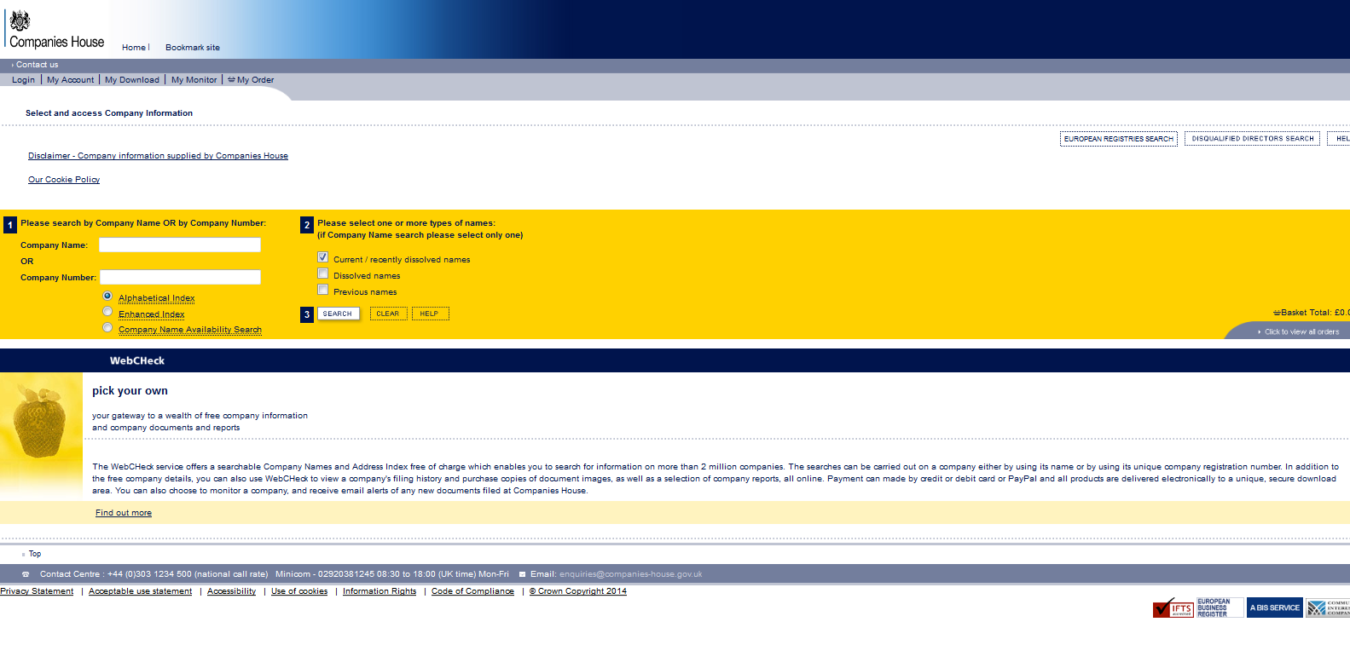Viewport: 1350px width, 668px height.
Task: Select the Company Name Availability Search radio
Action: coord(107,327)
